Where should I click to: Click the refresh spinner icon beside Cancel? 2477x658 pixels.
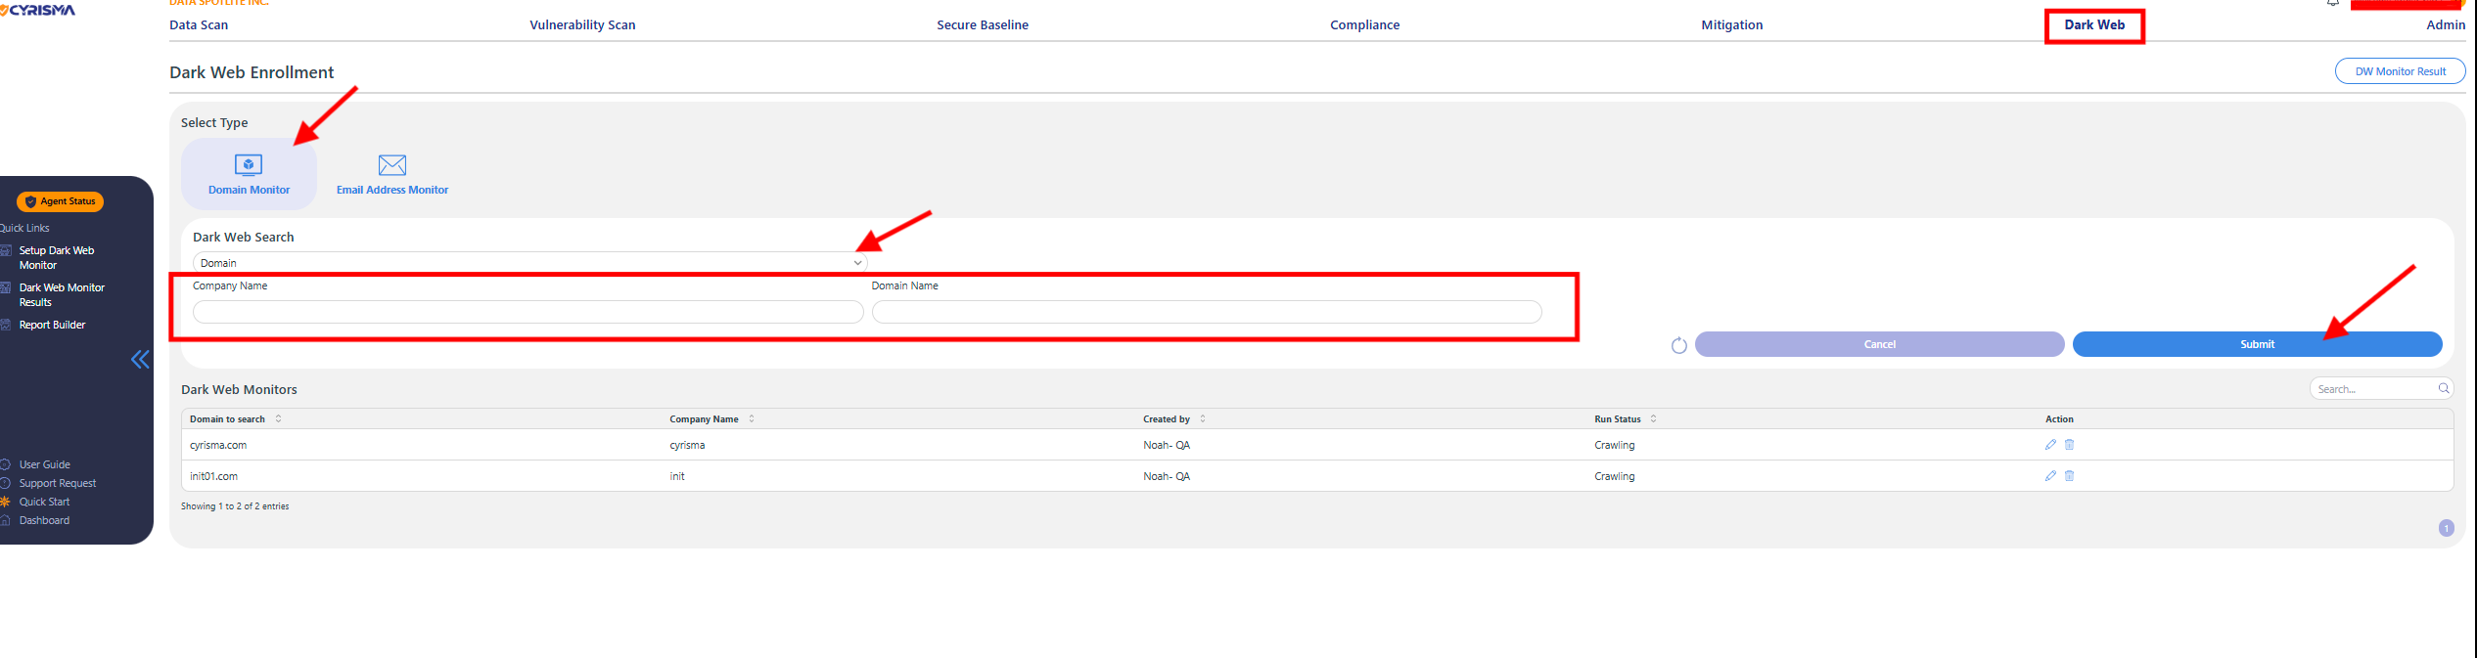pos(1679,345)
